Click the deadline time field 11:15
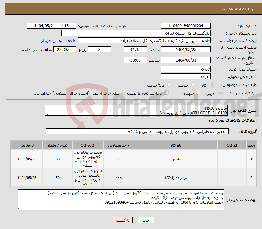 [x=135, y=49]
